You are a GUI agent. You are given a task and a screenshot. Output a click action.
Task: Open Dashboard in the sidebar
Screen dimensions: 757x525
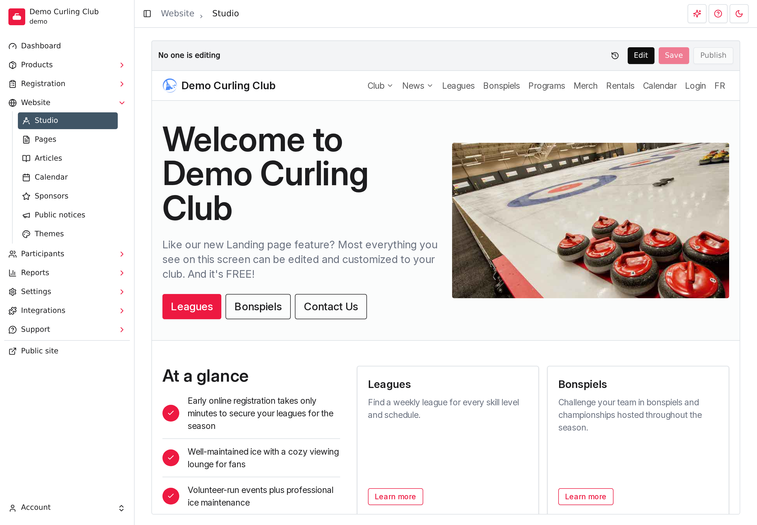pyautogui.click(x=67, y=46)
